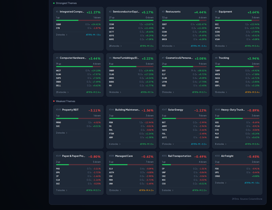This screenshot has width=272, height=210.
Task: Select the ODFL ticker row
Action: click(237, 85)
